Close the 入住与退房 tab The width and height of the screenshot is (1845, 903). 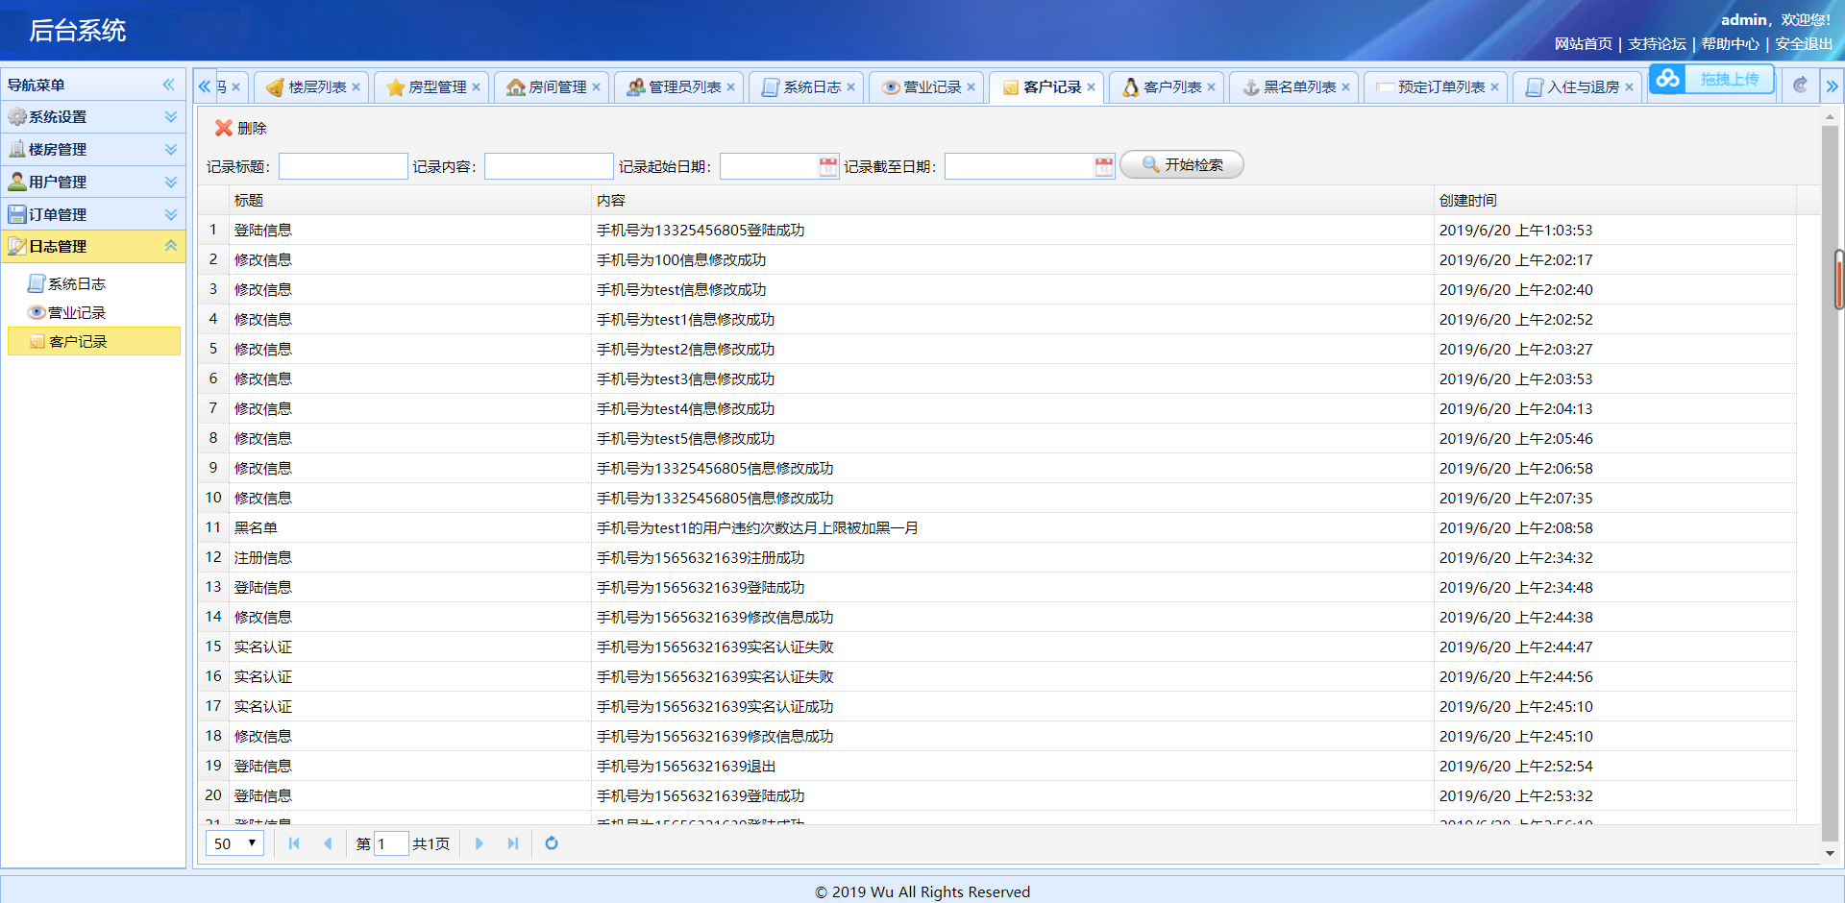[1629, 87]
